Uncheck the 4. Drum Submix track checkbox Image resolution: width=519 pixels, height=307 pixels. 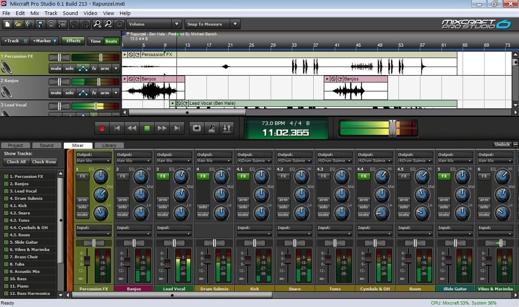6,198
